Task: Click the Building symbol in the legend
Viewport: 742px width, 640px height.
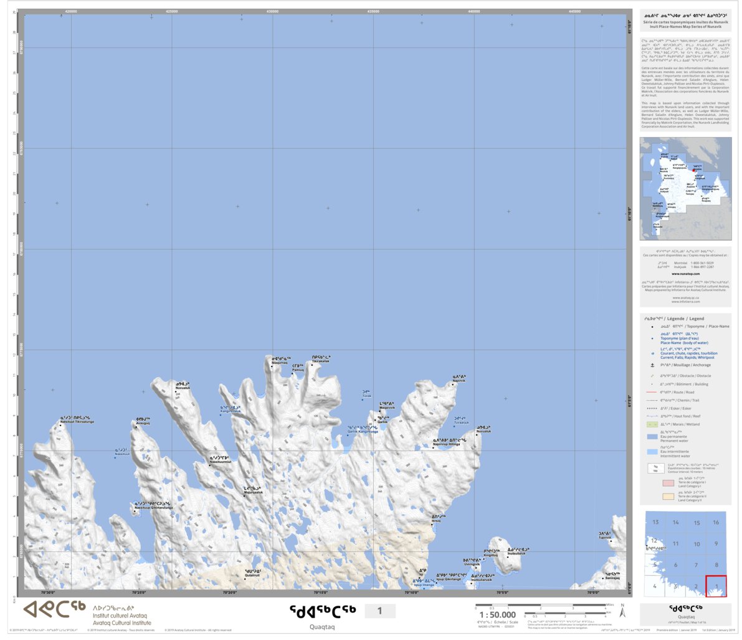Action: pyautogui.click(x=652, y=383)
